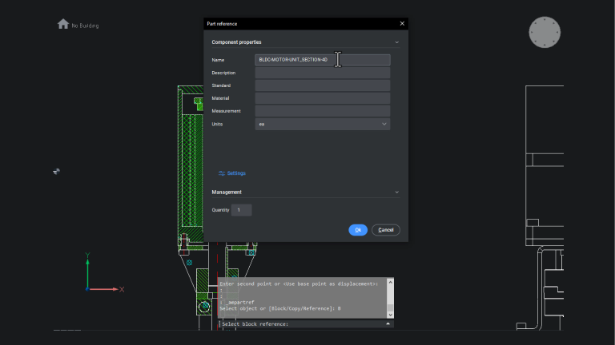Click the Material input field
This screenshot has height=345, width=615.
[x=322, y=98]
